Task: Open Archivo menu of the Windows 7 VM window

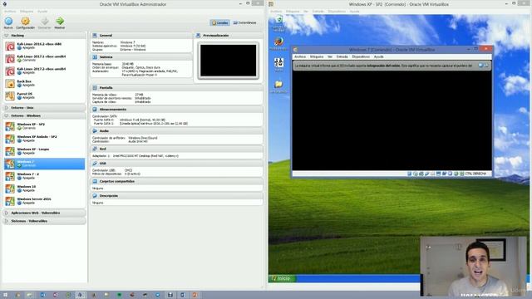Action: tap(300, 56)
